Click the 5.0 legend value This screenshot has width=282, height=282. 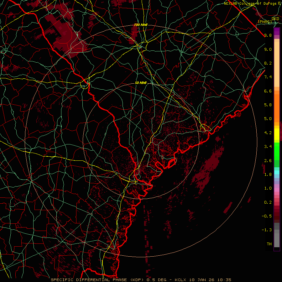point(268,119)
